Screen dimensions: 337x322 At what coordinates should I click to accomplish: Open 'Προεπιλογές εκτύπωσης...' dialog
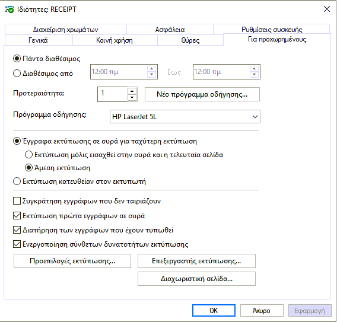click(x=72, y=261)
